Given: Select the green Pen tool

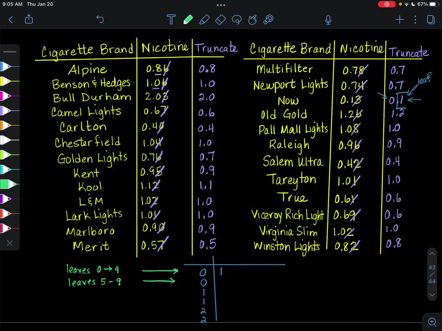Looking at the screenshot, I should 188,19.
